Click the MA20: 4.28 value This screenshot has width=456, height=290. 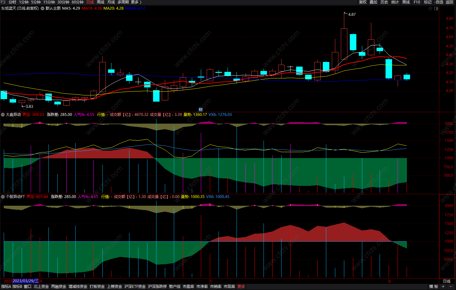click(x=113, y=8)
